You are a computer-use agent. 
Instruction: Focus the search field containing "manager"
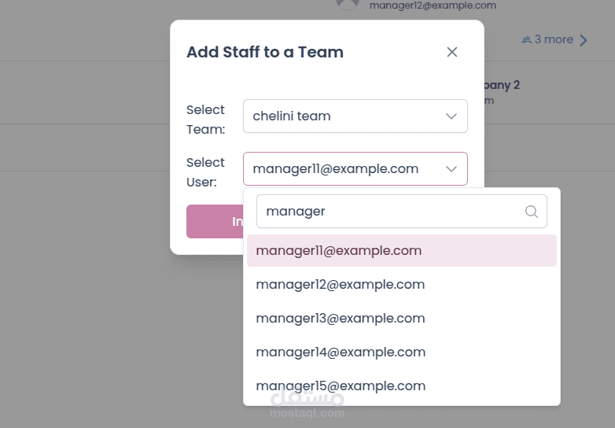click(x=389, y=212)
